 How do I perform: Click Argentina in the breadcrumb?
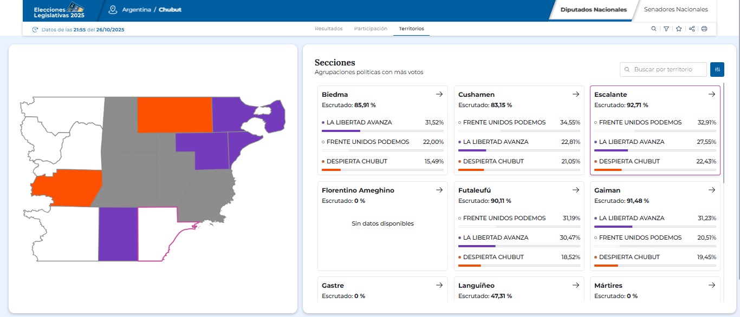[x=136, y=10]
